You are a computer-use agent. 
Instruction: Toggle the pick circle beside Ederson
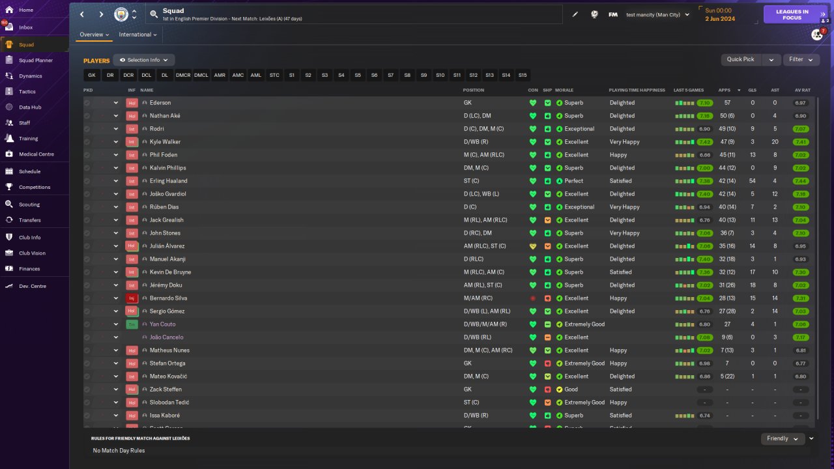pyautogui.click(x=87, y=103)
